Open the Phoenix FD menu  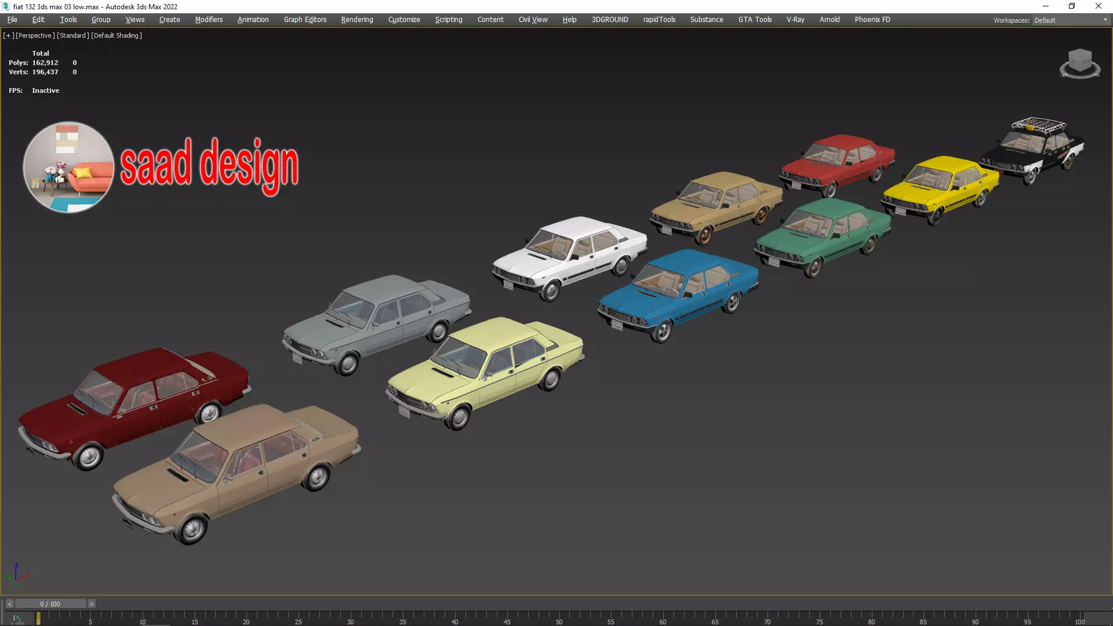[872, 19]
